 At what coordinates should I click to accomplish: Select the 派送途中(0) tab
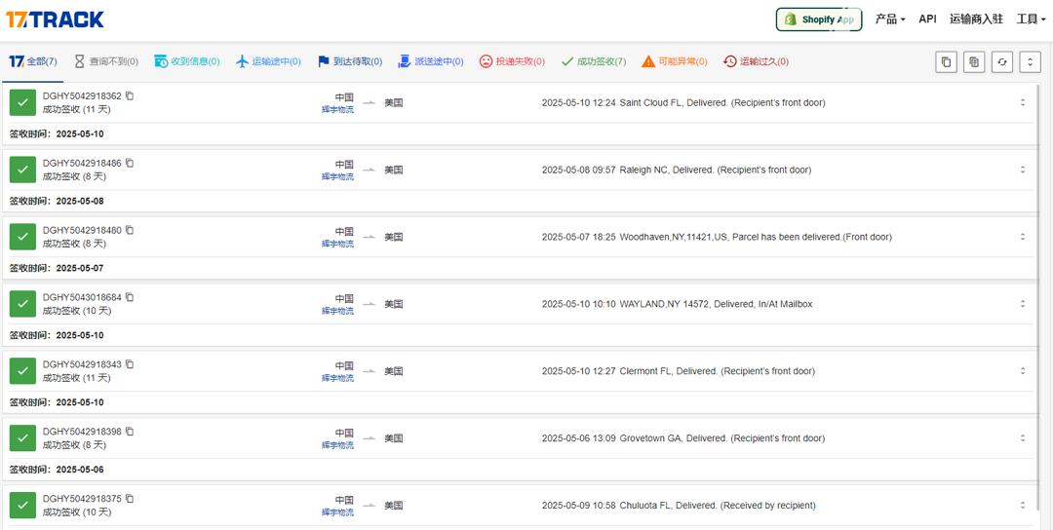[x=431, y=61]
